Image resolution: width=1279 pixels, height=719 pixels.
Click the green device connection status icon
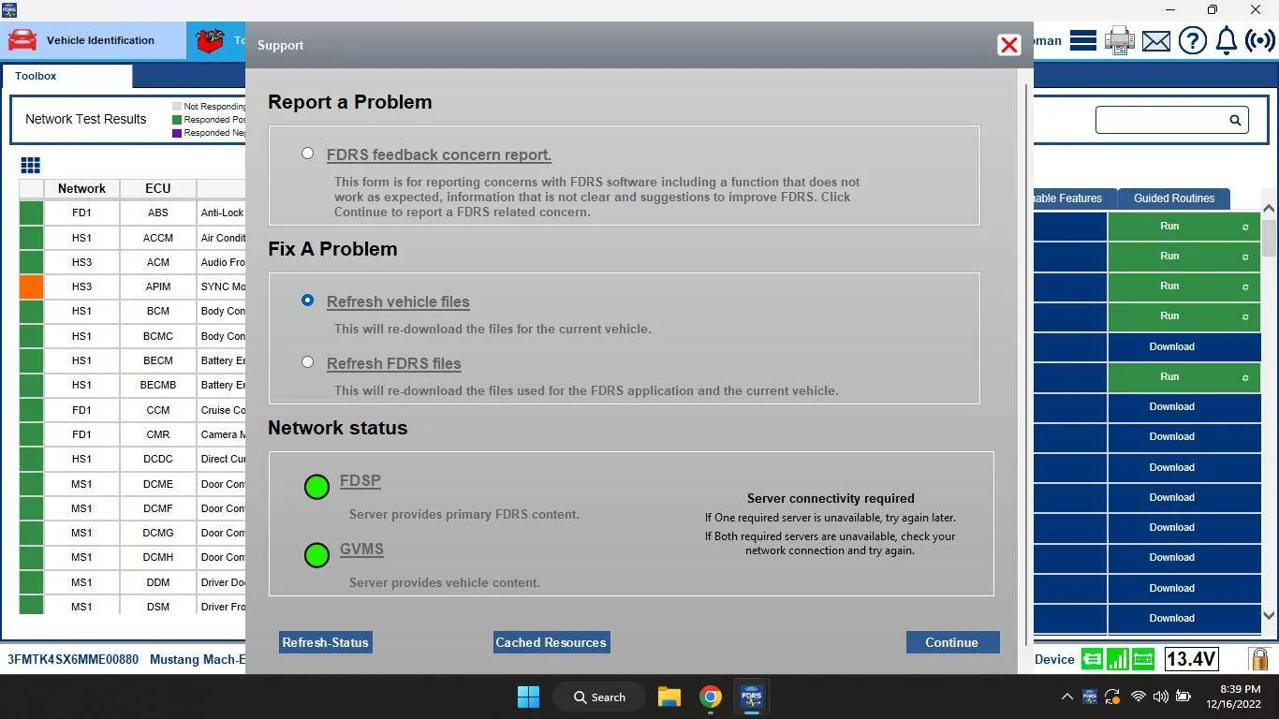click(x=1092, y=659)
